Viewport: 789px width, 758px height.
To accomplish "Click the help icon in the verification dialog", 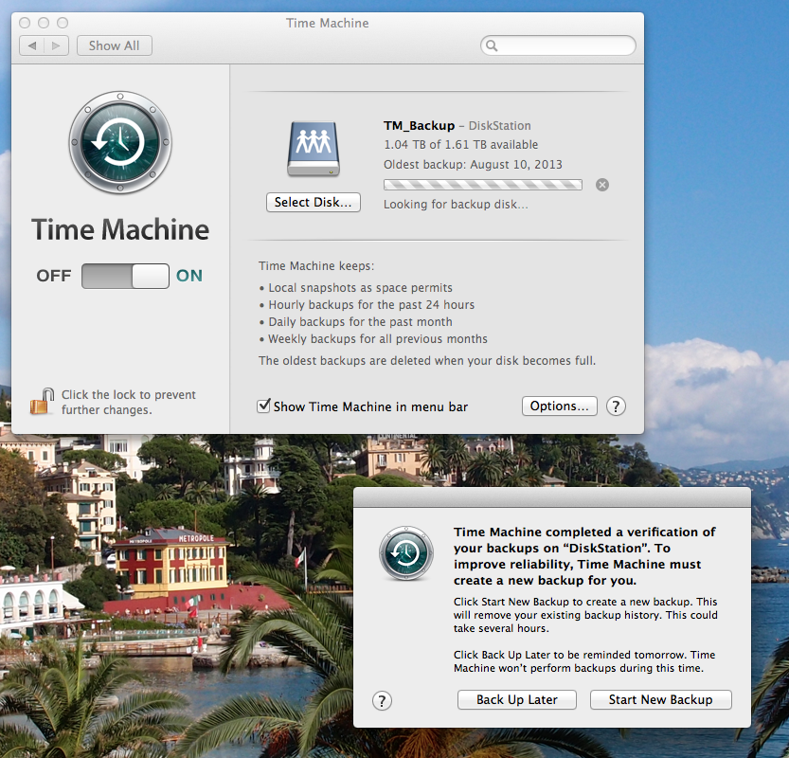I will click(x=382, y=700).
